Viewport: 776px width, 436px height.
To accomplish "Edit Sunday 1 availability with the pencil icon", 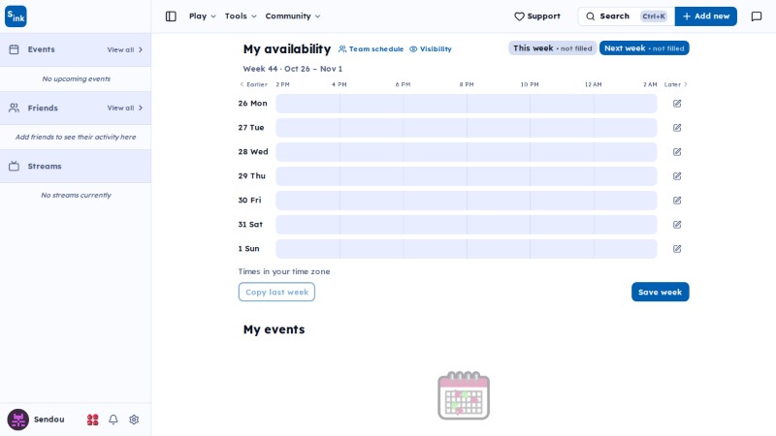I will (677, 249).
